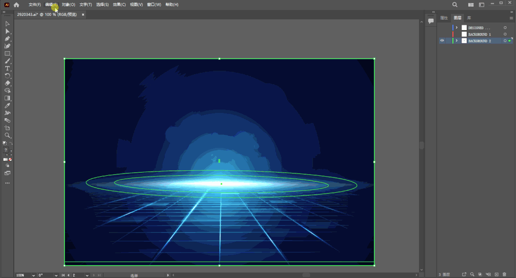Show the DESIGNED layer visibility
The image size is (516, 278).
pyautogui.click(x=442, y=28)
